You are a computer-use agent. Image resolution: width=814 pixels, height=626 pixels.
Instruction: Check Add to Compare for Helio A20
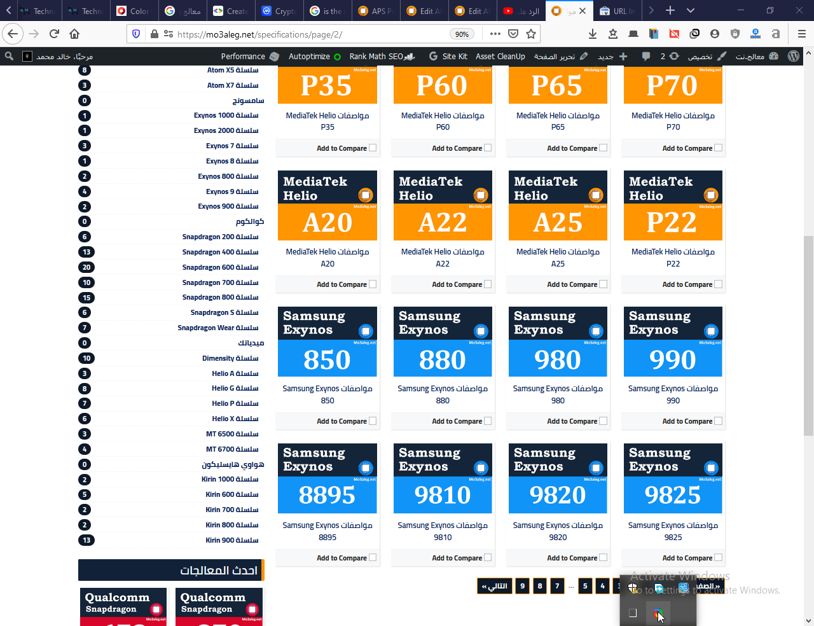pos(373,284)
